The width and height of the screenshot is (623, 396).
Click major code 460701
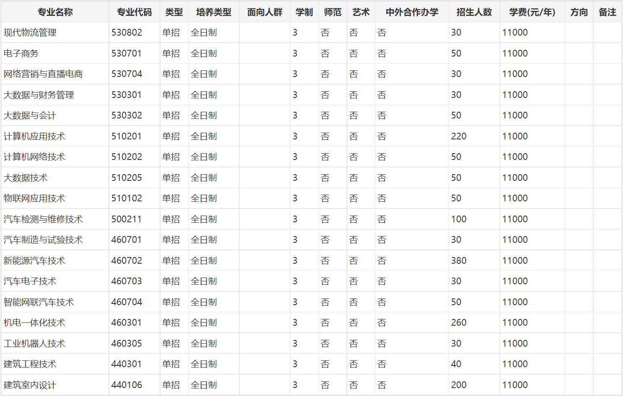[127, 240]
